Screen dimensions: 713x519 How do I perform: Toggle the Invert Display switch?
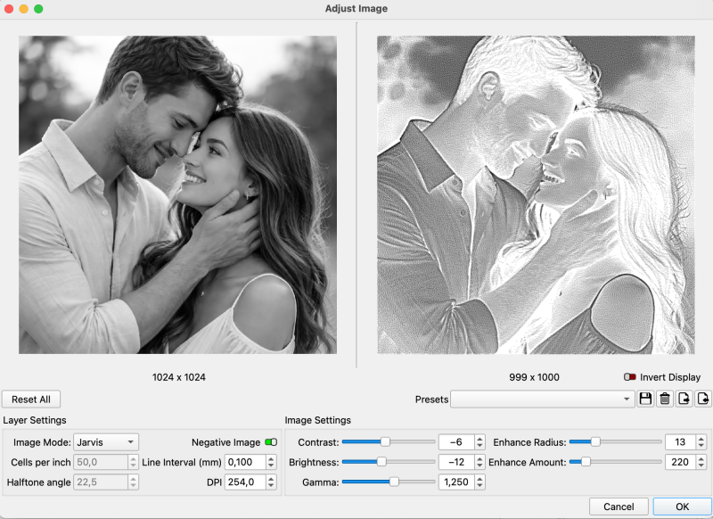pos(630,377)
